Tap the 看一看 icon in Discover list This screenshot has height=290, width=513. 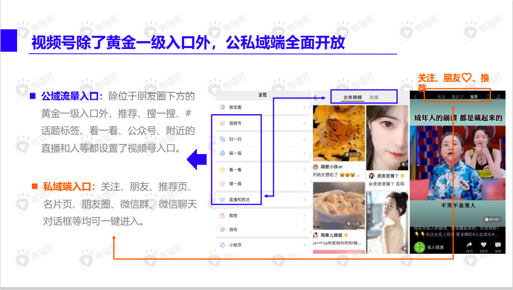[x=223, y=170]
